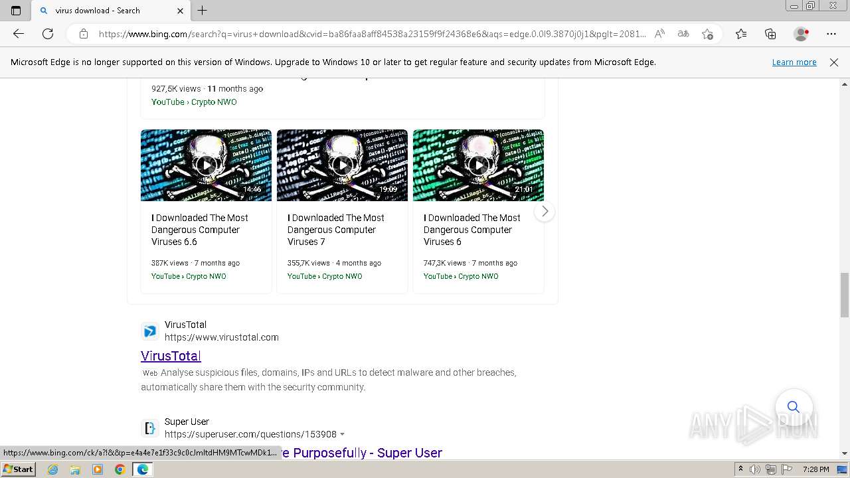The height and width of the screenshot is (478, 850).
Task: Click the floating Bing search button
Action: point(794,406)
